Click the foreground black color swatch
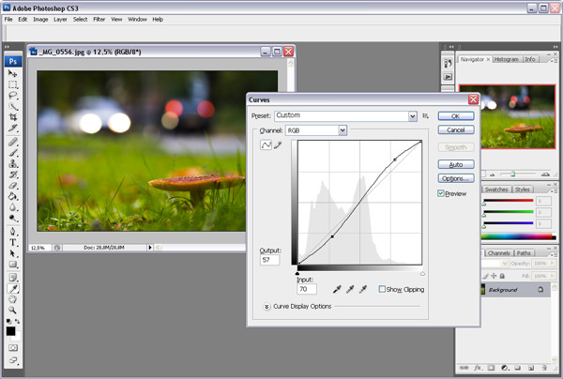Viewport: 563px width, 379px height. pyautogui.click(x=10, y=331)
